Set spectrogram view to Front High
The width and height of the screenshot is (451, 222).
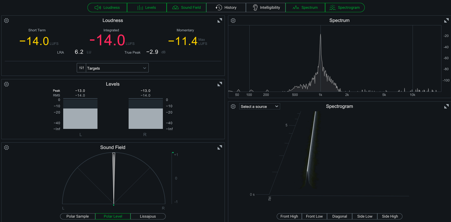(289, 216)
